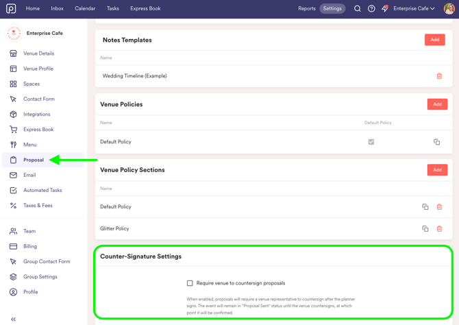Open the user profile avatar menu
The width and height of the screenshot is (459, 325).
[x=449, y=9]
